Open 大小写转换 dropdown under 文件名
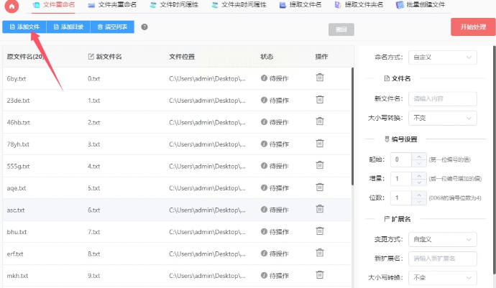The width and height of the screenshot is (496, 288). click(443, 118)
